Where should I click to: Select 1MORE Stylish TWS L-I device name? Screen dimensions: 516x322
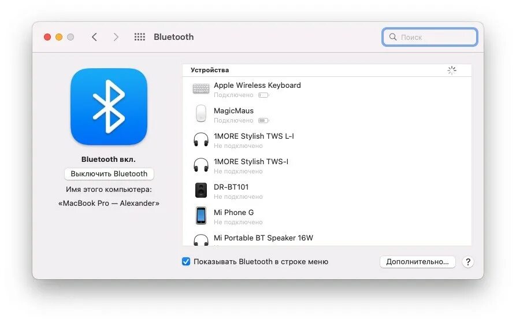254,136
